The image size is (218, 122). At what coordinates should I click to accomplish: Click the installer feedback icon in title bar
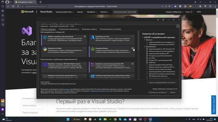tap(163, 20)
